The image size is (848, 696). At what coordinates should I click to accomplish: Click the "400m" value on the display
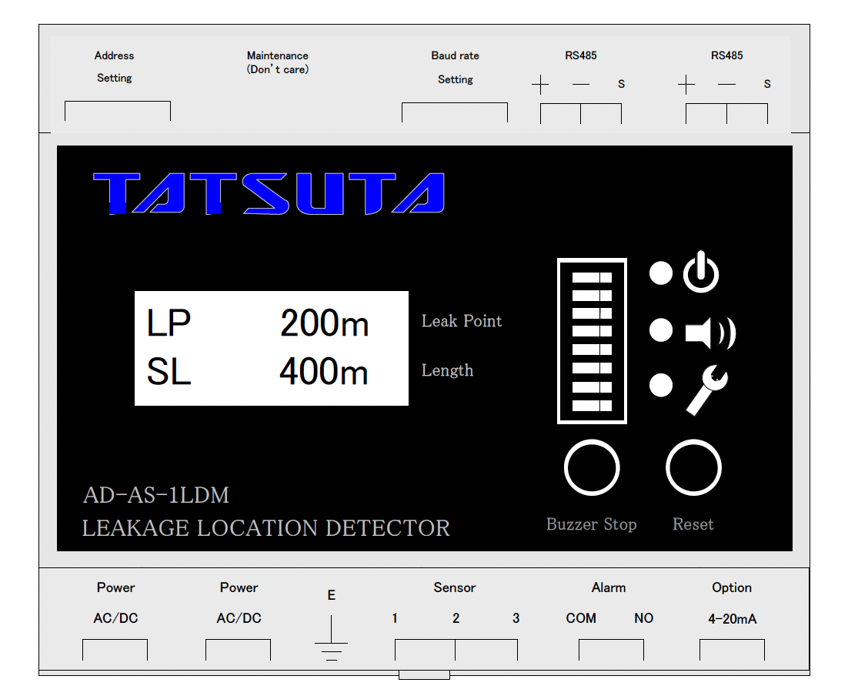click(323, 372)
